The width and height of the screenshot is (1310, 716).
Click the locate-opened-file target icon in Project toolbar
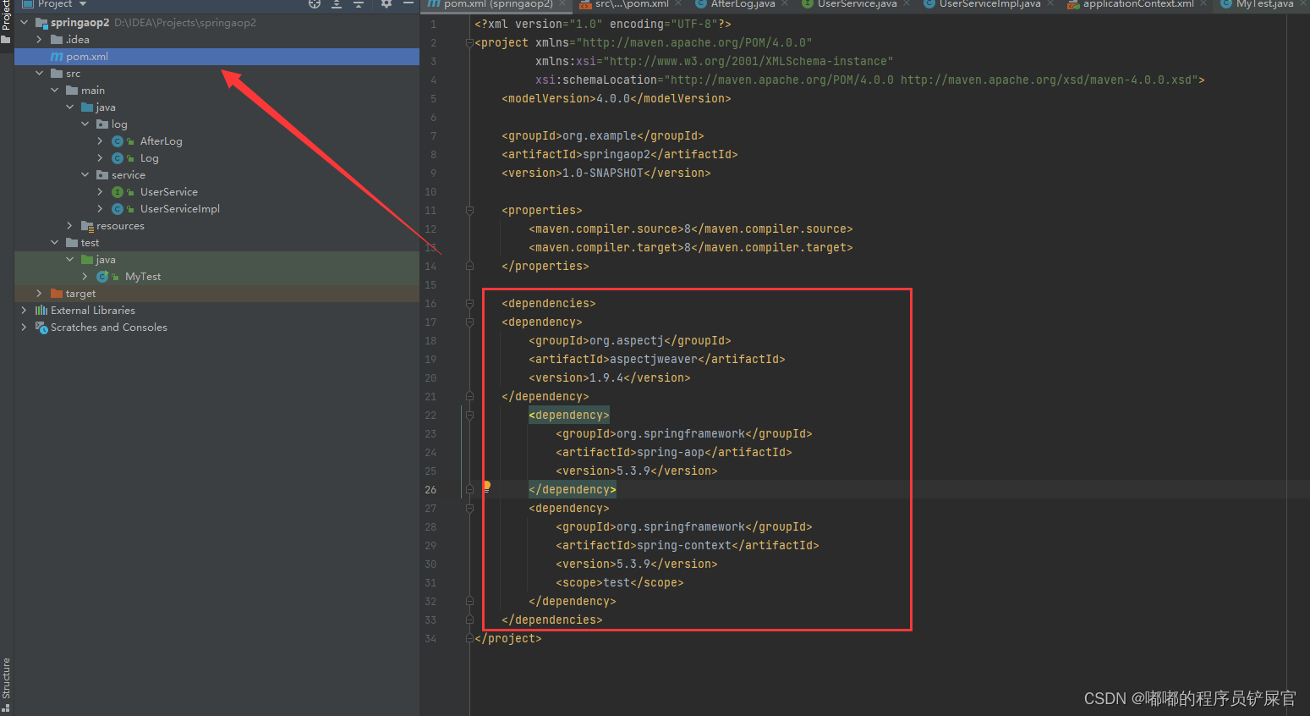(315, 3)
